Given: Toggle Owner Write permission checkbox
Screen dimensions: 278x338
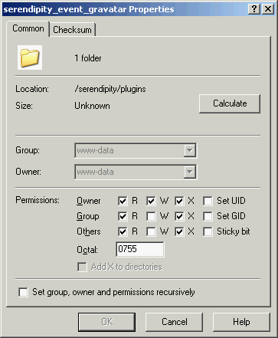Looking at the screenshot, I should pyautogui.click(x=151, y=201).
